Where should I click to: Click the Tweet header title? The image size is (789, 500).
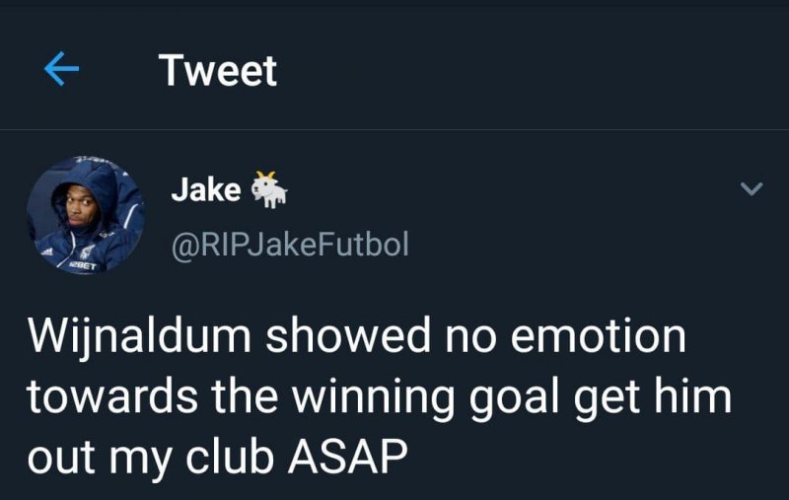tap(218, 70)
